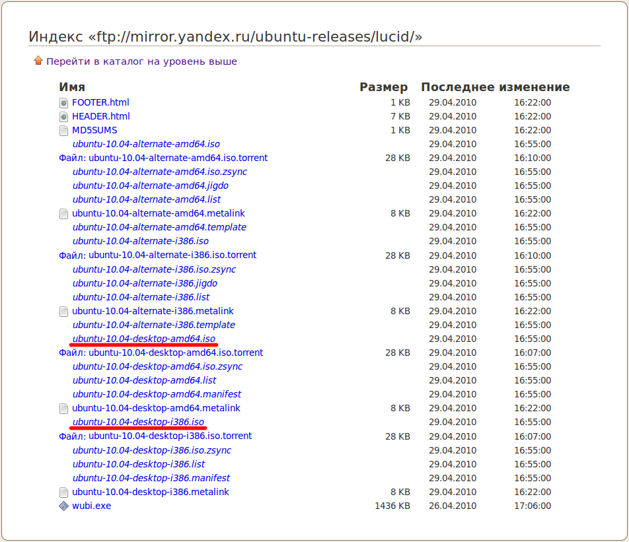Viewport: 629px width, 542px height.
Task: Download ubuntu-10.04-desktop-amd64.iso
Action: (x=144, y=339)
